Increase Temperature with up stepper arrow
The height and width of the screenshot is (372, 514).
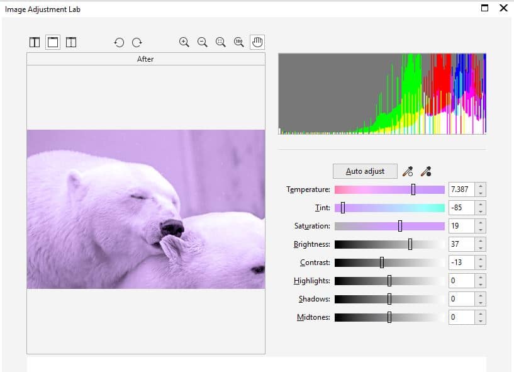[481, 186]
